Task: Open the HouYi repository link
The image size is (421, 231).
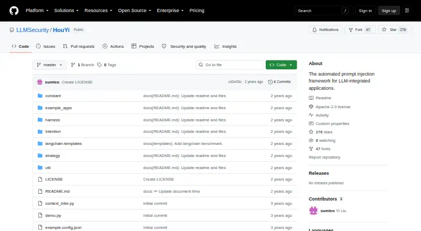Action: pos(61,30)
